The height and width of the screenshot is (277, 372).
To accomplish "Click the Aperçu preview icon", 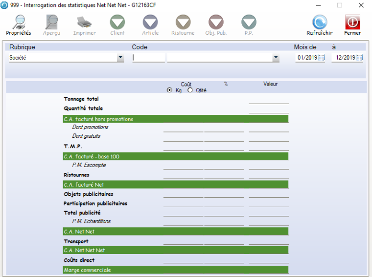I will pyautogui.click(x=51, y=22).
